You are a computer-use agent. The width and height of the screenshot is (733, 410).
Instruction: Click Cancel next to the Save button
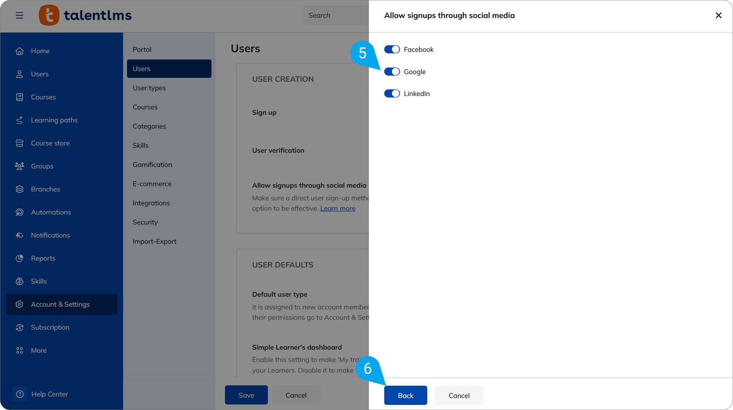[296, 395]
